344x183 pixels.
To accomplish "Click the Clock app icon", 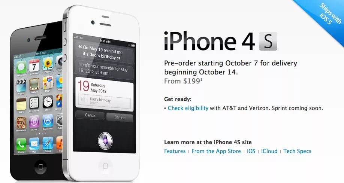I will tap(48, 102).
